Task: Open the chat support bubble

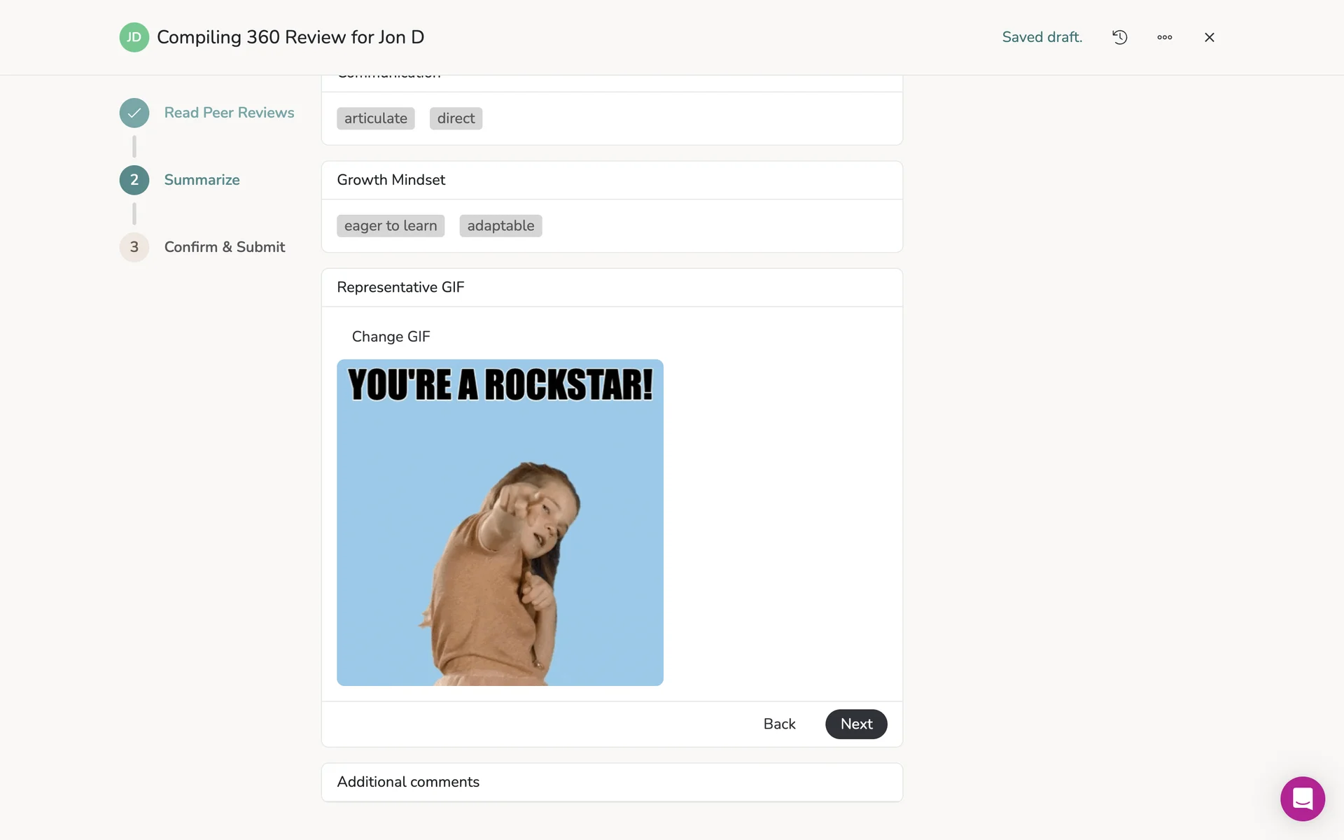Action: 1302,798
